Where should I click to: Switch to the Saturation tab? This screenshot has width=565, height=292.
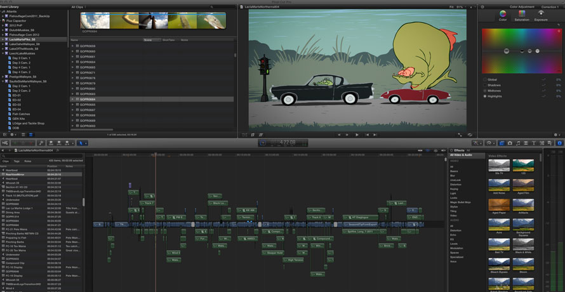click(522, 15)
